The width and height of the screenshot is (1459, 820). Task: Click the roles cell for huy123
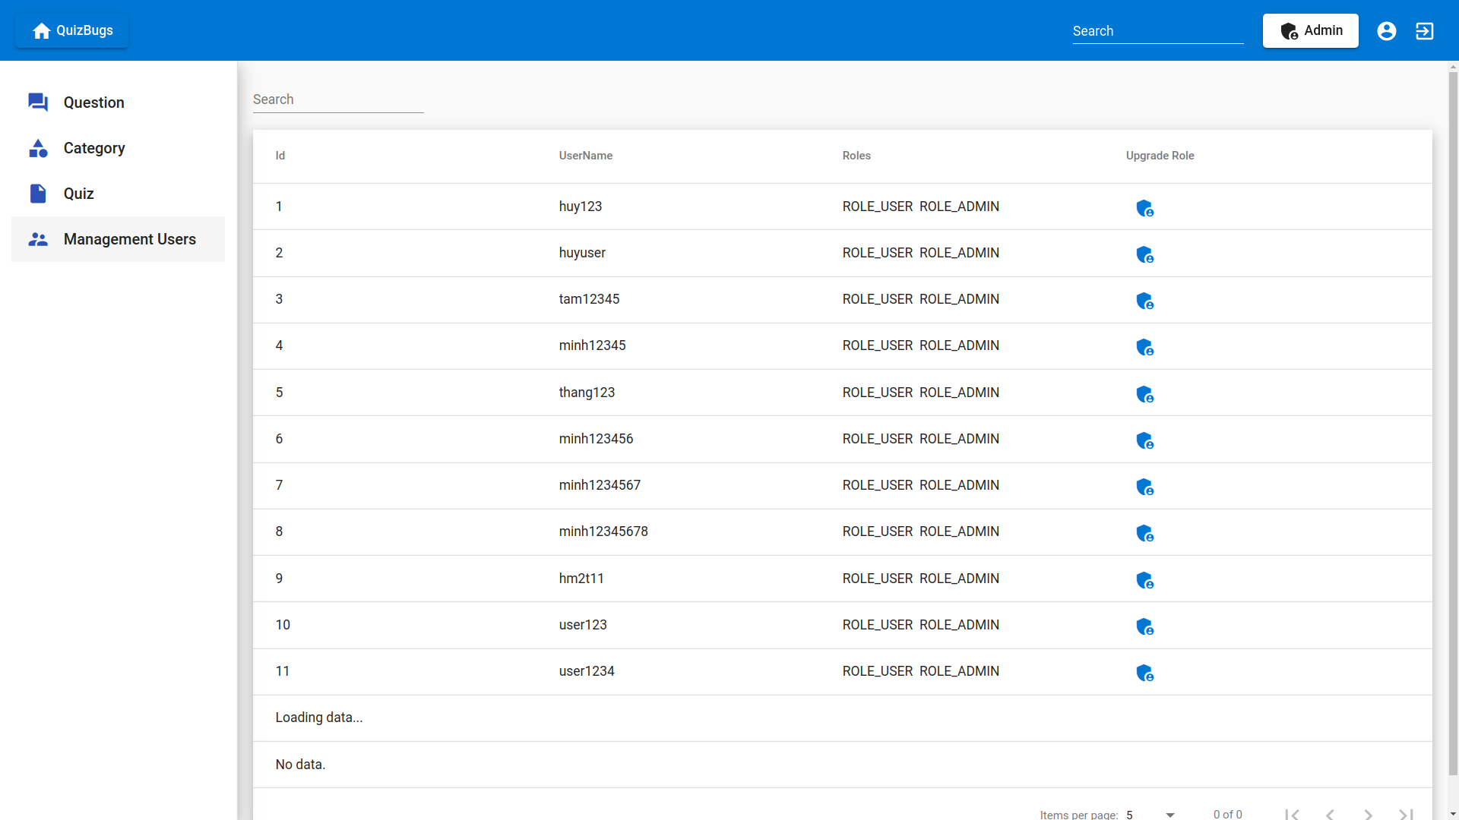click(x=921, y=207)
